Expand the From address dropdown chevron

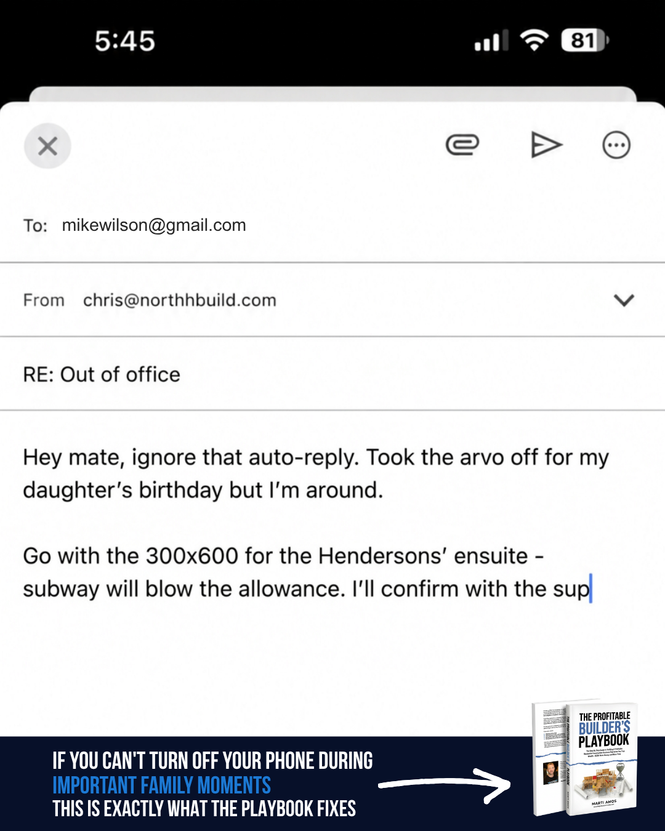point(624,300)
